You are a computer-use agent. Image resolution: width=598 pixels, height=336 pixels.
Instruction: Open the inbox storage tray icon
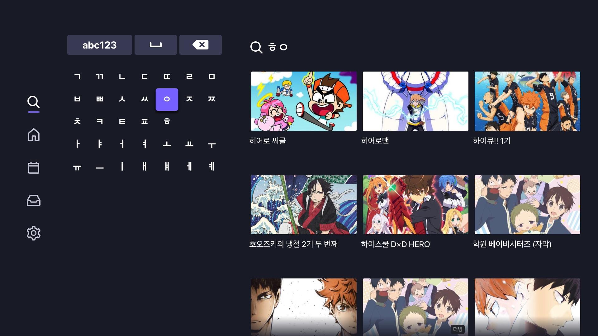[x=33, y=201]
